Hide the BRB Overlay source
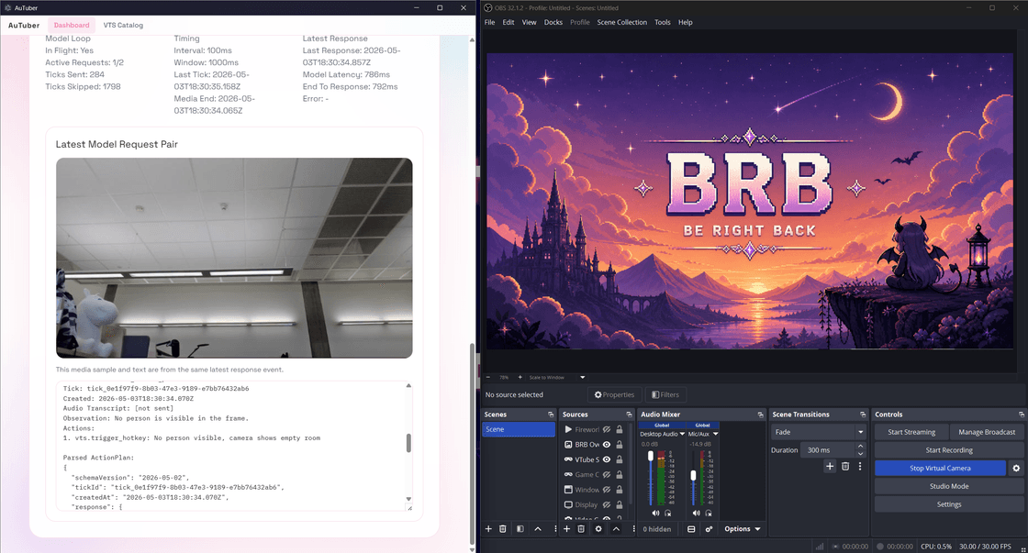This screenshot has width=1028, height=553. click(x=607, y=445)
